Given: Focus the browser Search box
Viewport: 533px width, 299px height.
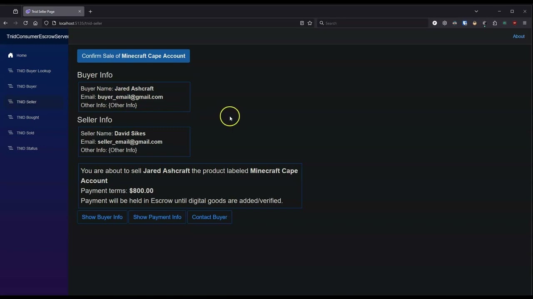Looking at the screenshot, I should (x=372, y=23).
